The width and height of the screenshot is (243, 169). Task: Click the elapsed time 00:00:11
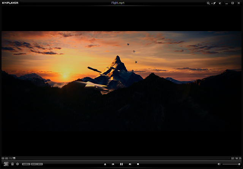pyautogui.click(x=7, y=158)
